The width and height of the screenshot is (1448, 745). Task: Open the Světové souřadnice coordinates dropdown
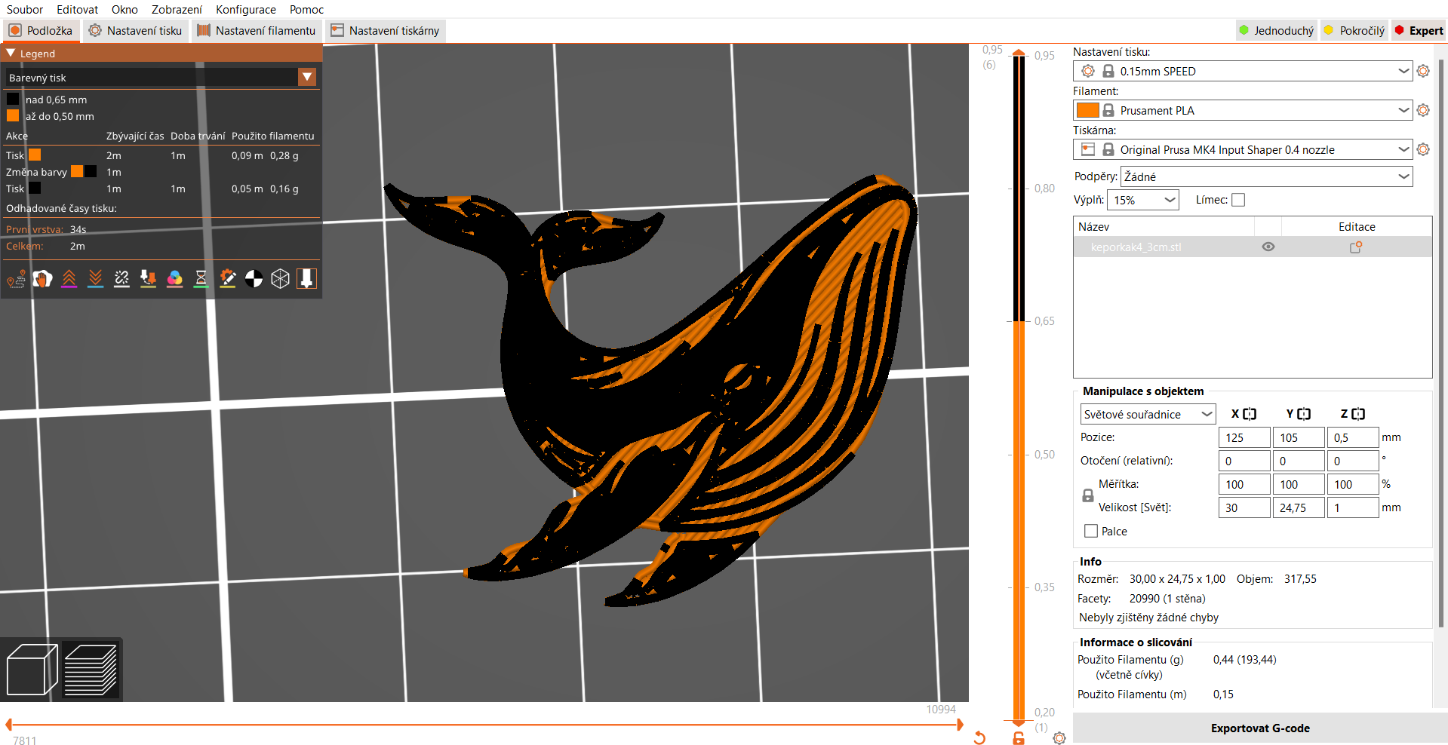1148,414
